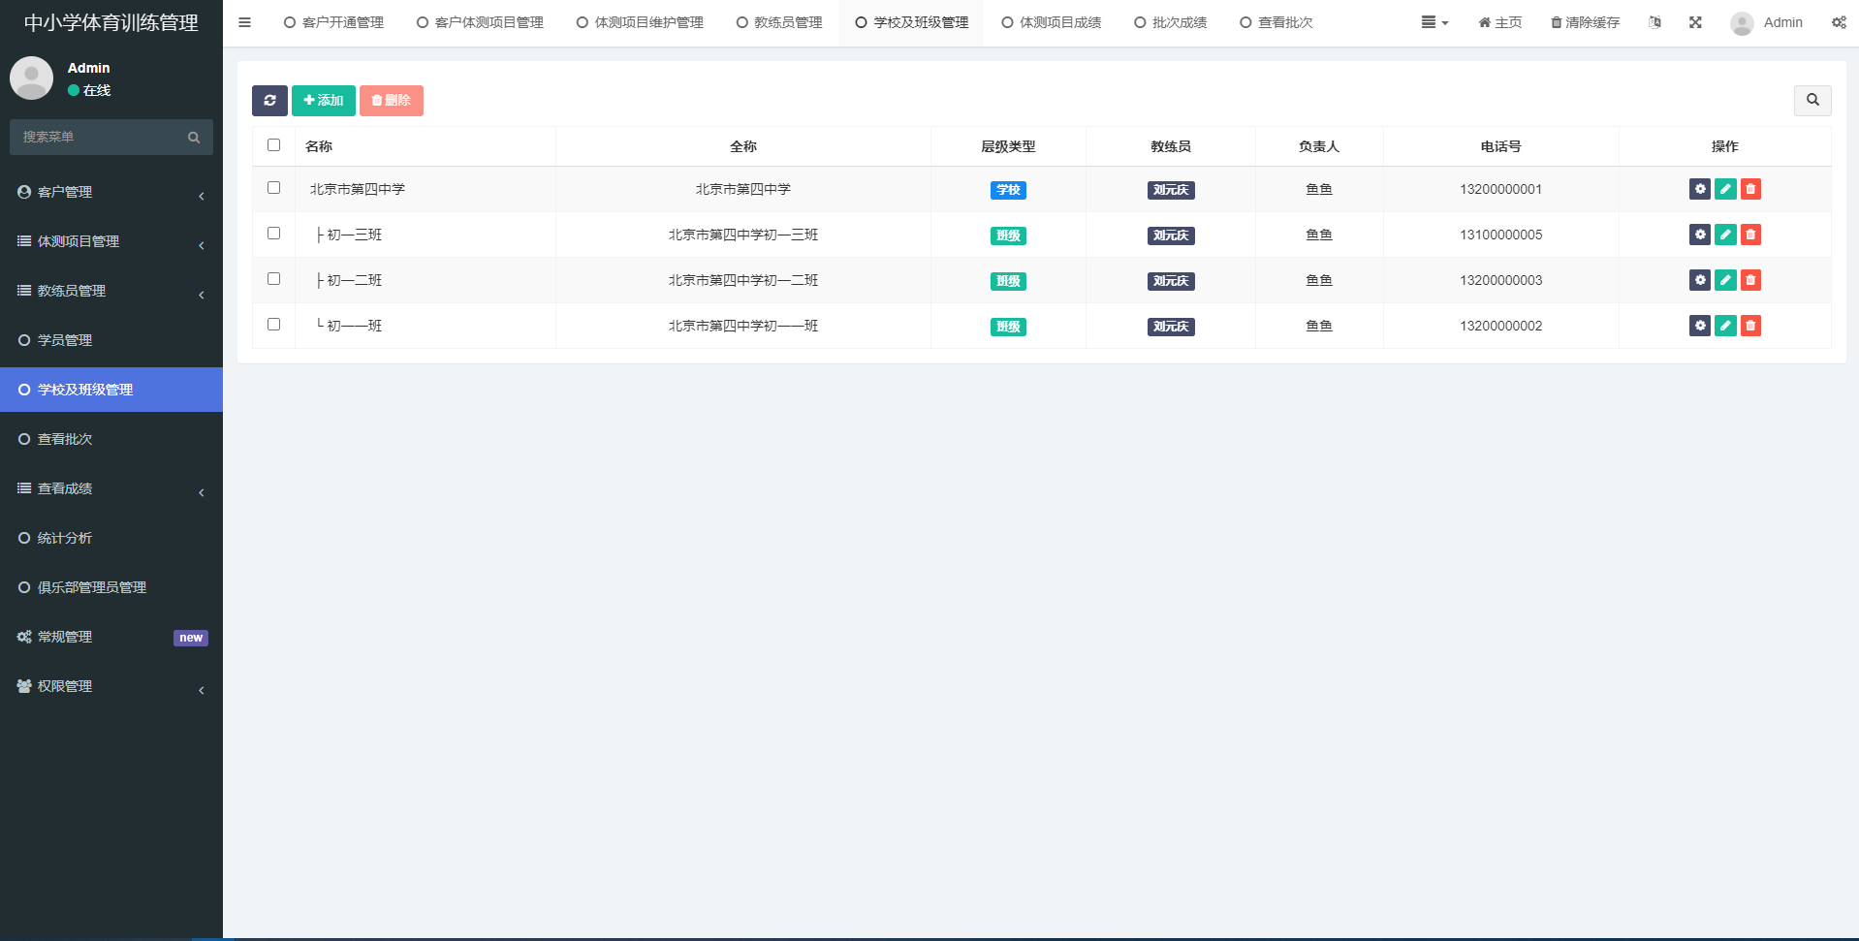The height and width of the screenshot is (941, 1859).
Task: Tick the checkbox for 北京市第四中学 row
Action: [273, 188]
